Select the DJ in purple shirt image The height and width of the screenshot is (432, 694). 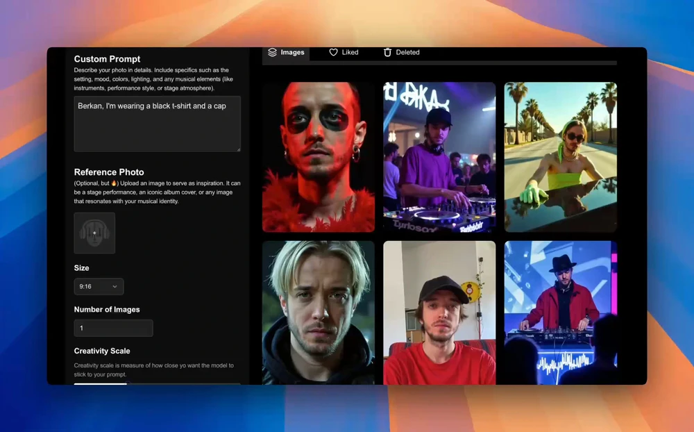(x=439, y=157)
